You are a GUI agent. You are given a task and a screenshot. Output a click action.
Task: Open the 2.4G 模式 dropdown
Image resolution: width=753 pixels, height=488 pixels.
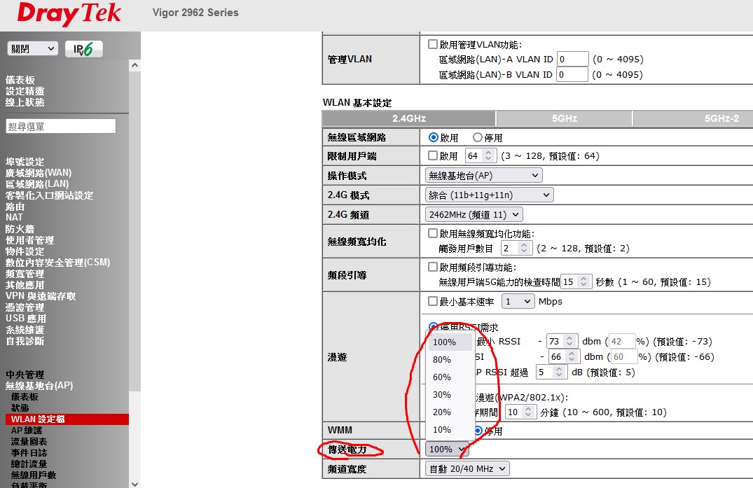(489, 195)
